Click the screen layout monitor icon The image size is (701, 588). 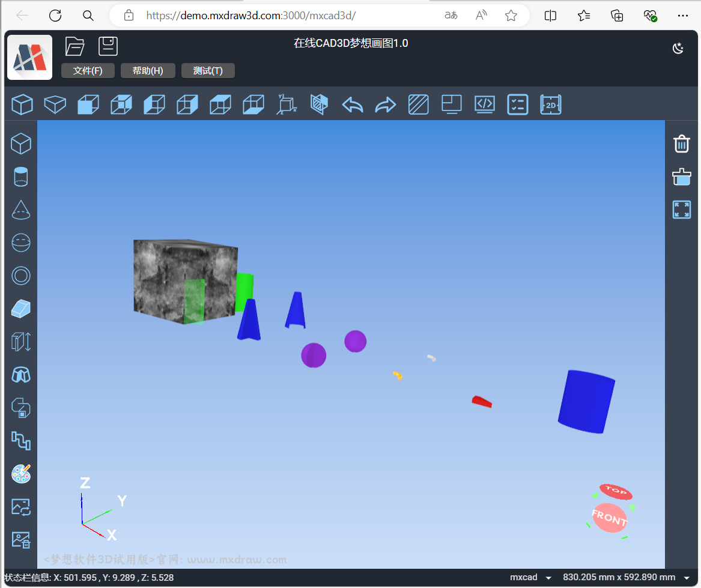[452, 105]
